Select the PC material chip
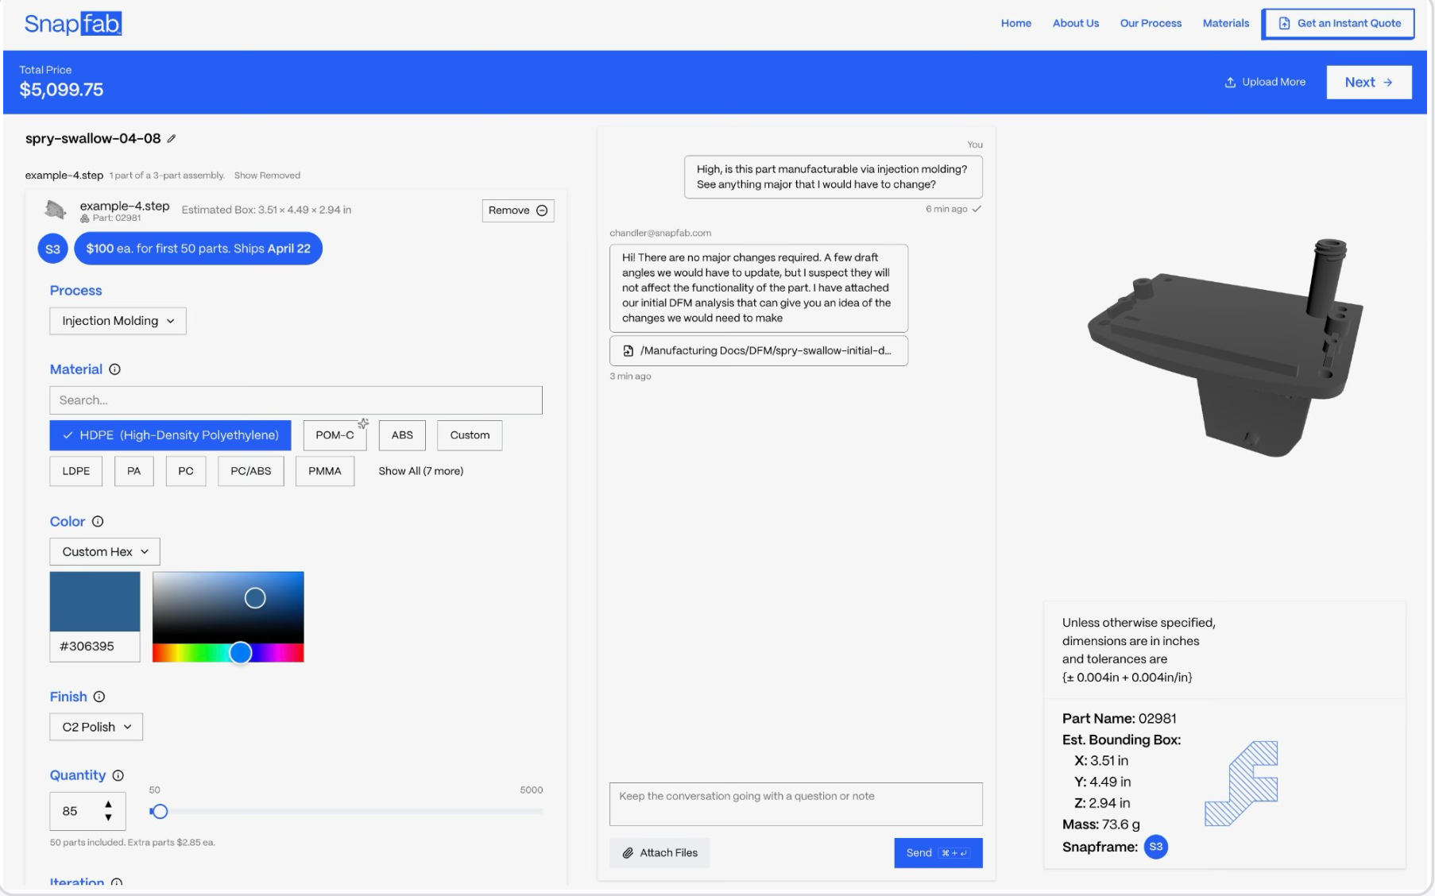This screenshot has height=896, width=1435. [186, 471]
